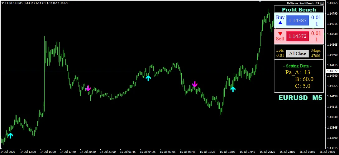Click the 1.14865 price axis label

332,3
